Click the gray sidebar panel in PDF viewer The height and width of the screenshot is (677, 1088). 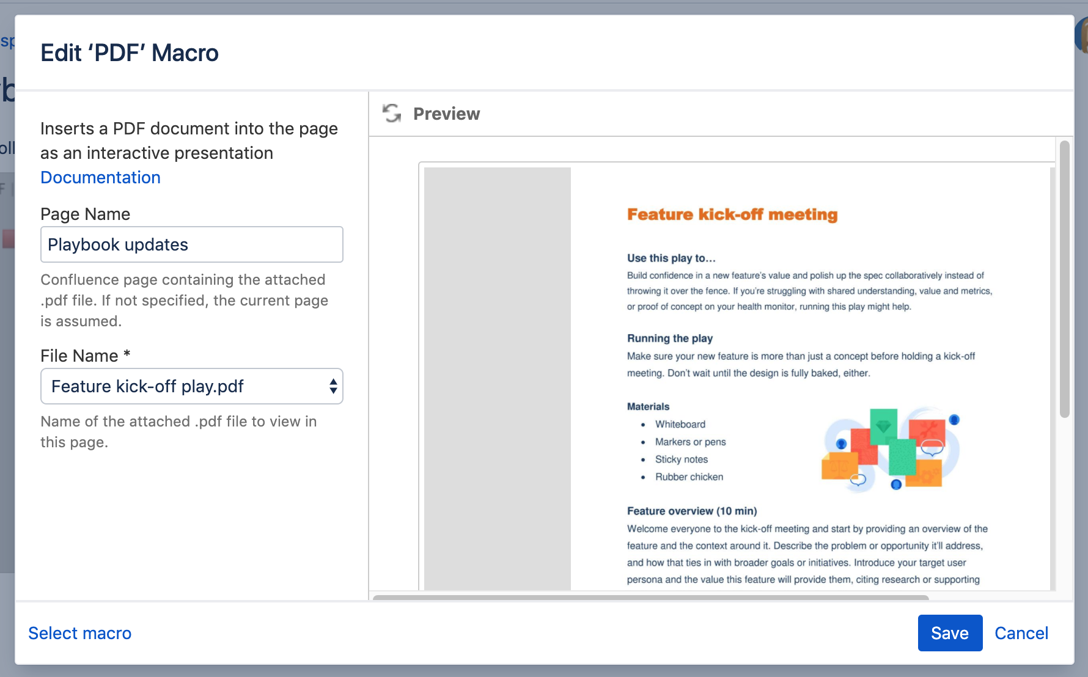(x=497, y=379)
